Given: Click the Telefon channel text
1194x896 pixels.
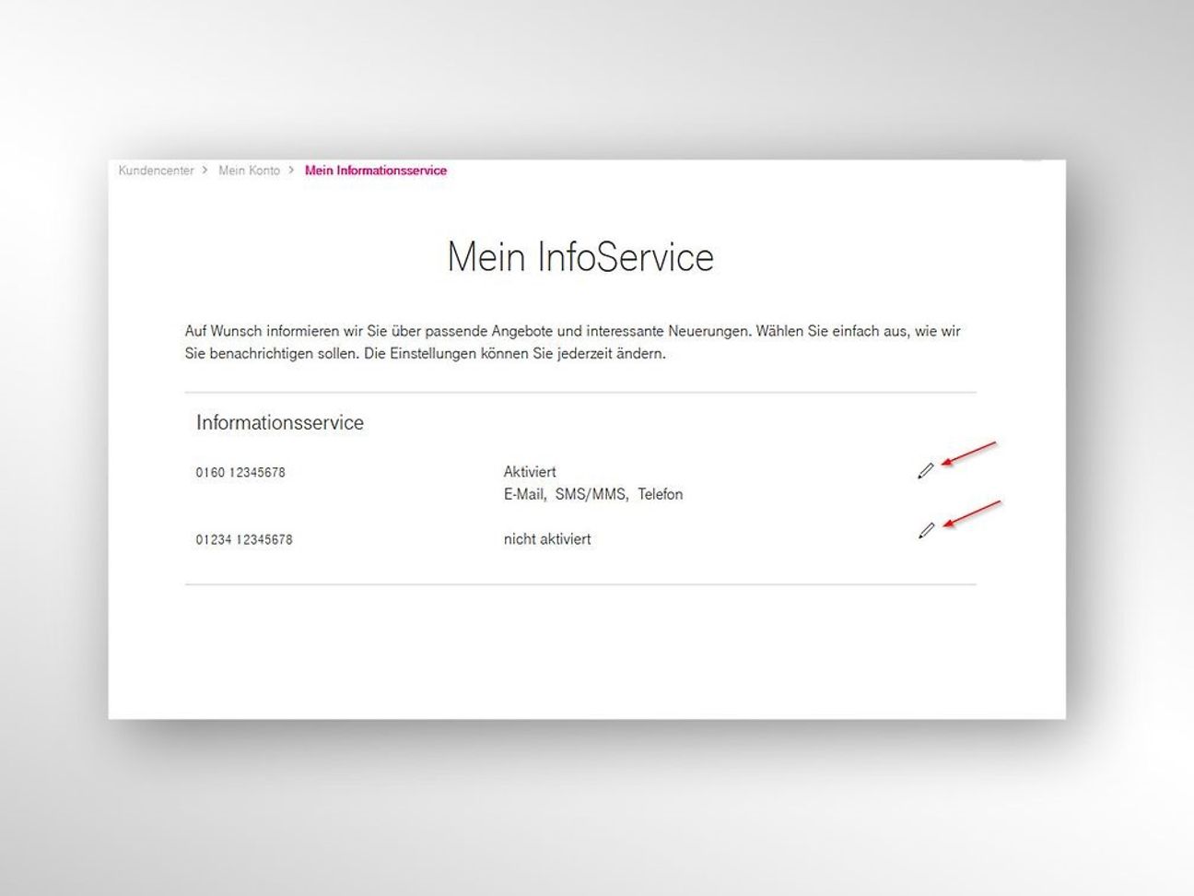Looking at the screenshot, I should [x=660, y=495].
